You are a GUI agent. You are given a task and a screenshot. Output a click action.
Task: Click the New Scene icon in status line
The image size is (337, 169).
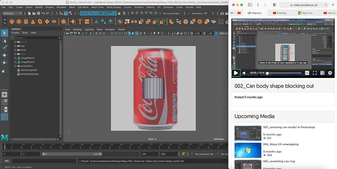(x=30, y=13)
